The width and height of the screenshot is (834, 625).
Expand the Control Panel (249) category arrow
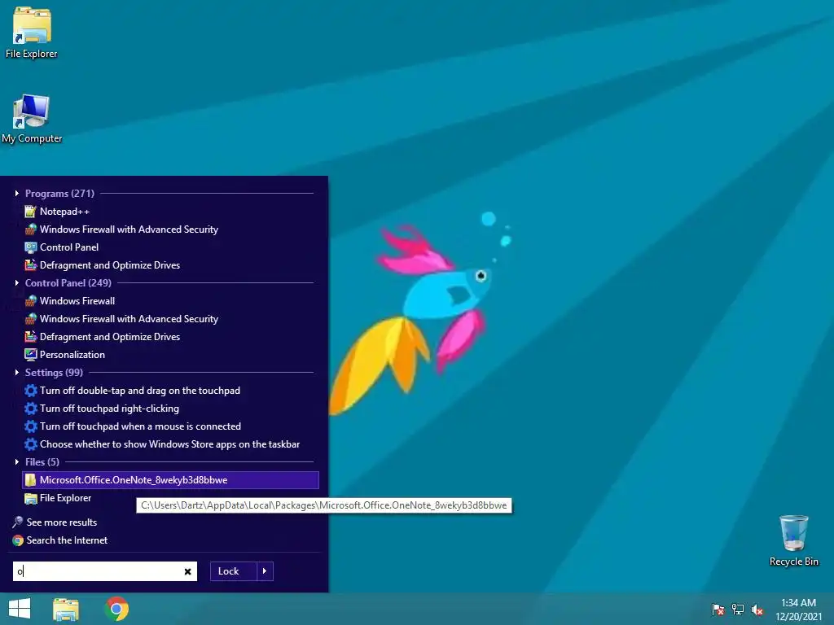(x=17, y=282)
